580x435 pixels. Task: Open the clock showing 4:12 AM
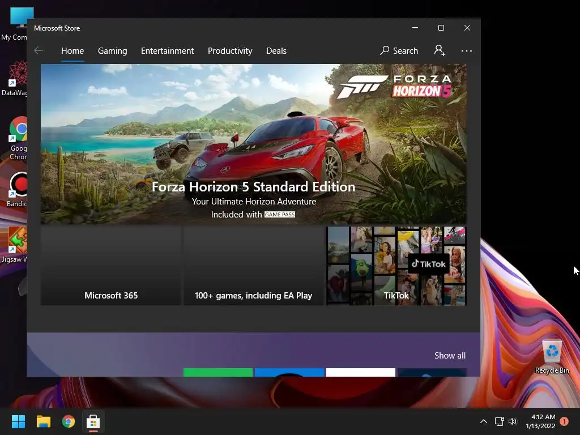pos(541,421)
